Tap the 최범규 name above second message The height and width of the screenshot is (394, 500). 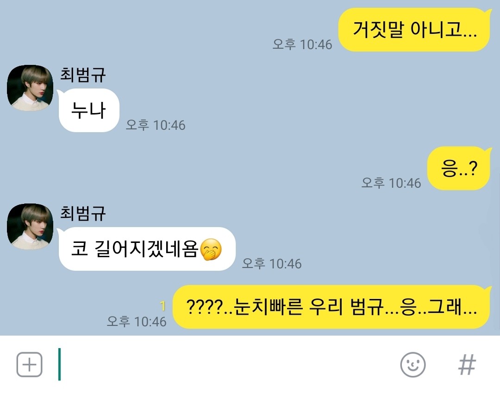coord(83,213)
